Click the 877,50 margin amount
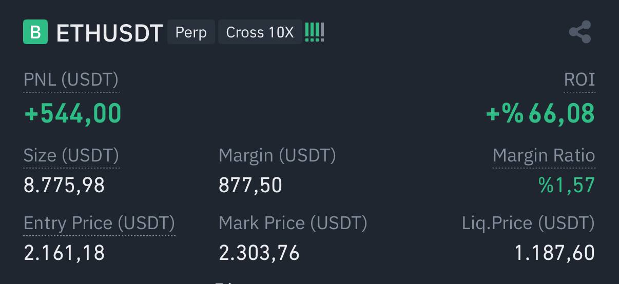 point(250,185)
